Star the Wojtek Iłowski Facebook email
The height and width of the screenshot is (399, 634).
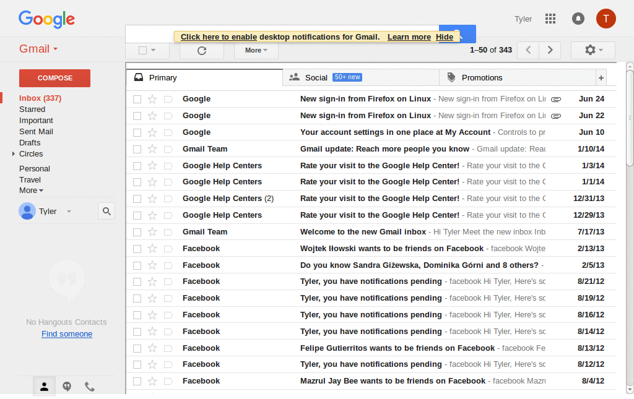coord(152,249)
